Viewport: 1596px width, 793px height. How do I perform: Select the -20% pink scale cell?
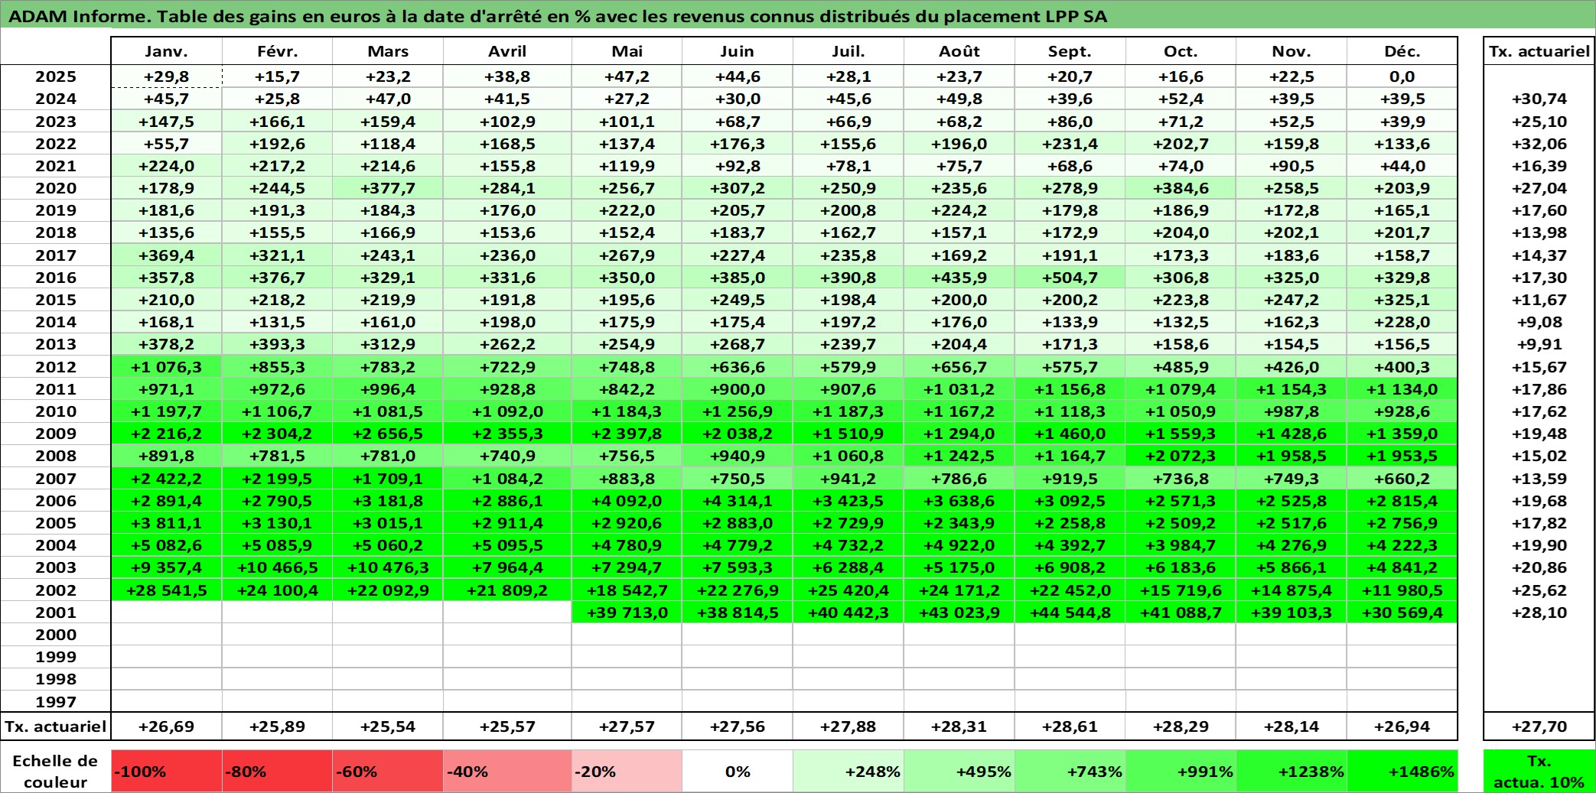[627, 771]
